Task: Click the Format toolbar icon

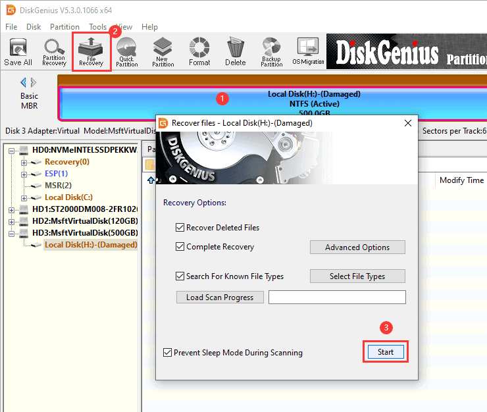Action: [x=199, y=52]
